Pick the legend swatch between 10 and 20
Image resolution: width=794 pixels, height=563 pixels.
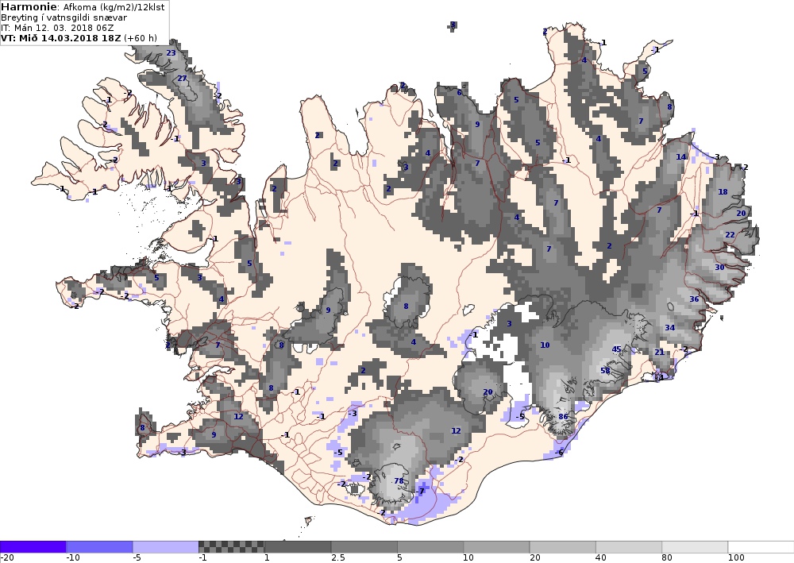(496, 547)
